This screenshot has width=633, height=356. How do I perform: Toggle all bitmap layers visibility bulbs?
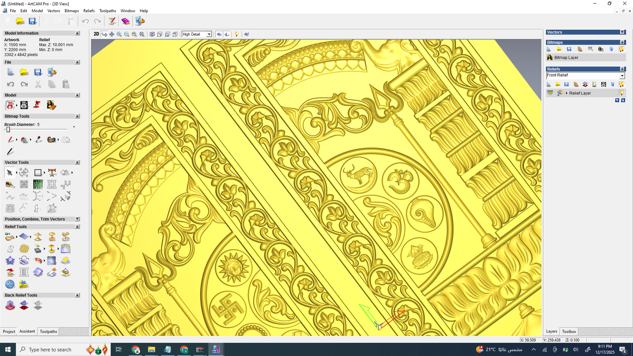pos(622,49)
